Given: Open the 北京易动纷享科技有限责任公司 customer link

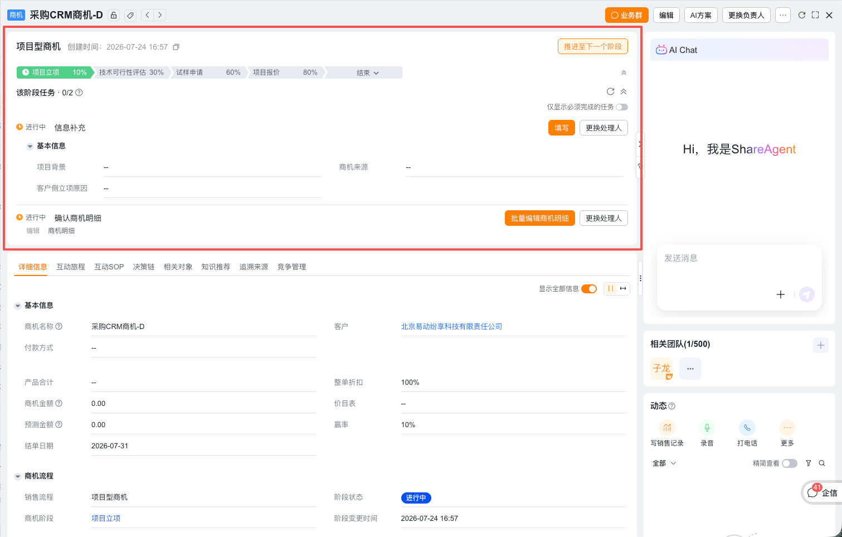Looking at the screenshot, I should pyautogui.click(x=452, y=326).
